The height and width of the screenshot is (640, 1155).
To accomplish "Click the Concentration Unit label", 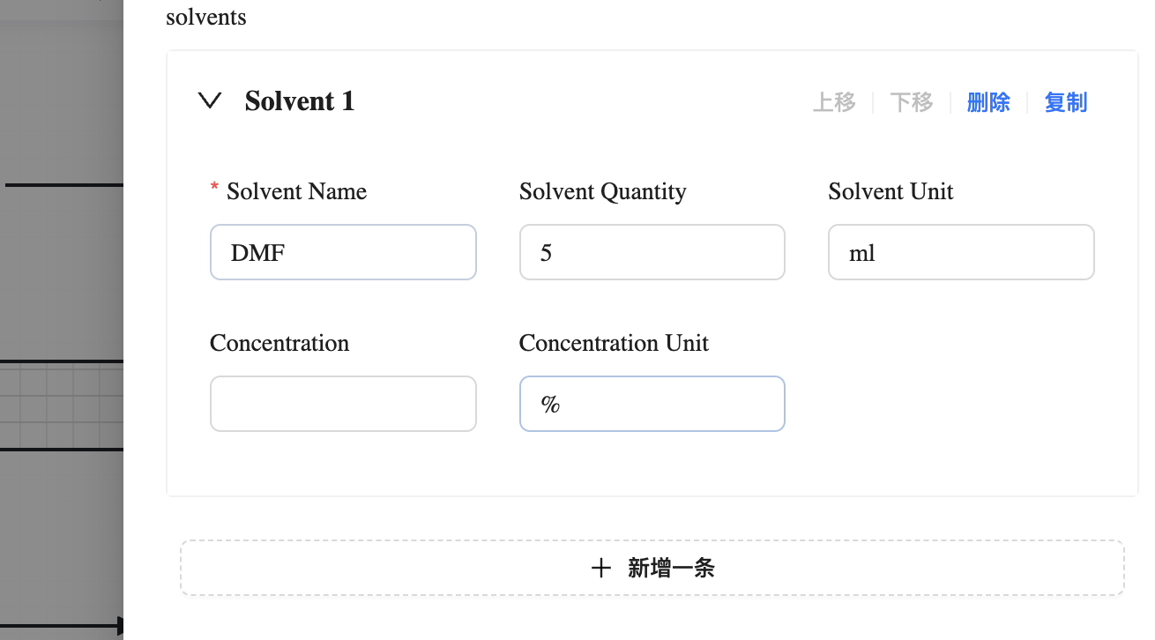I will pos(614,343).
